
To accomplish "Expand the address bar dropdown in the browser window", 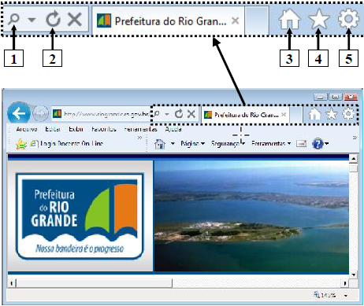I will [x=167, y=114].
